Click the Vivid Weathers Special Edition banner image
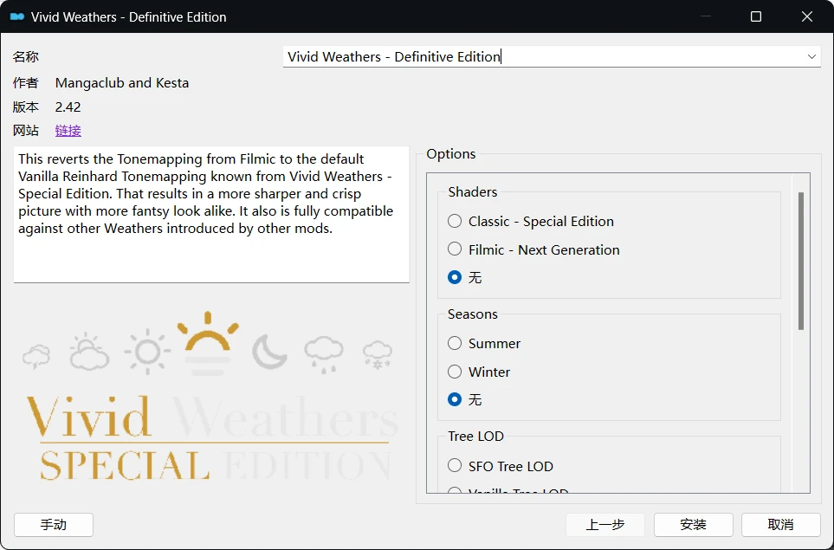This screenshot has height=550, width=834. 211,397
